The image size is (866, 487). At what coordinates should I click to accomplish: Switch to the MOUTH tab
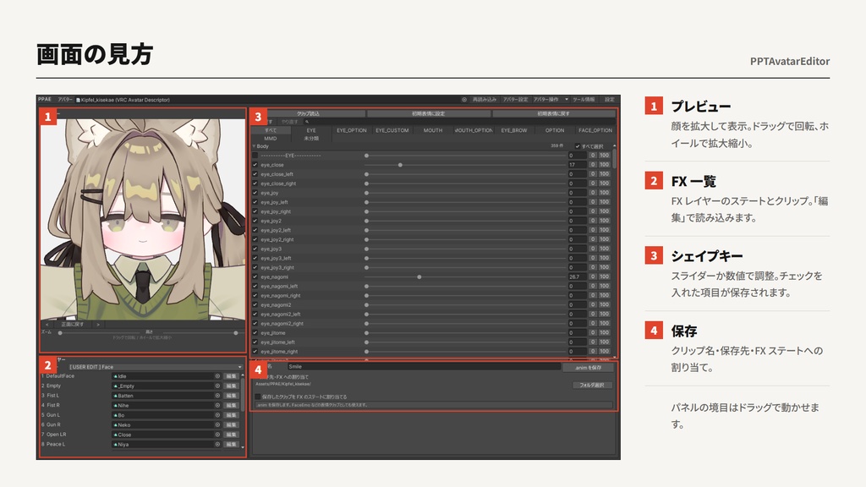433,130
